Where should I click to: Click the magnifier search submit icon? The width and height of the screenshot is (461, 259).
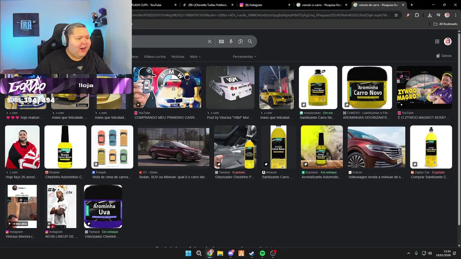[x=250, y=41]
